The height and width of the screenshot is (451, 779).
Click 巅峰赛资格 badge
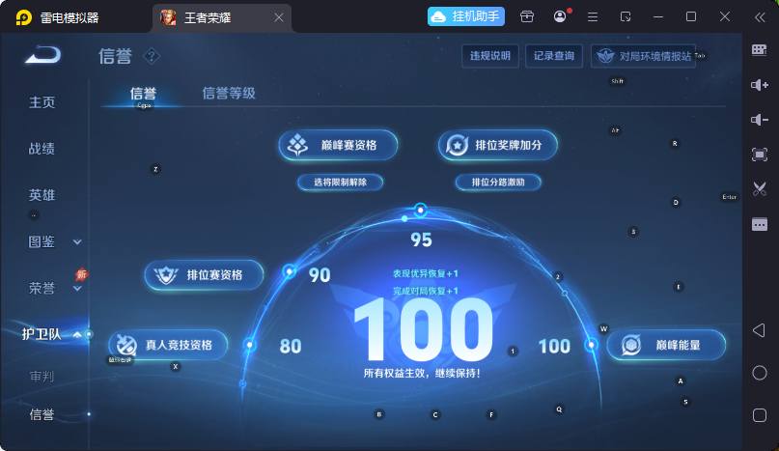click(338, 145)
